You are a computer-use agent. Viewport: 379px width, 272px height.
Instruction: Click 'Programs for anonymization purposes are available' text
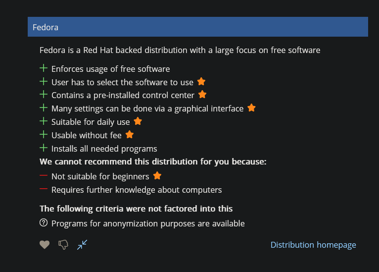coord(148,223)
